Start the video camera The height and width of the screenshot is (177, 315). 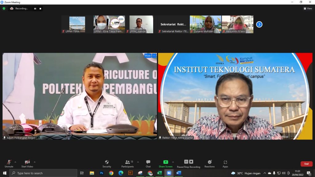(x=27, y=164)
